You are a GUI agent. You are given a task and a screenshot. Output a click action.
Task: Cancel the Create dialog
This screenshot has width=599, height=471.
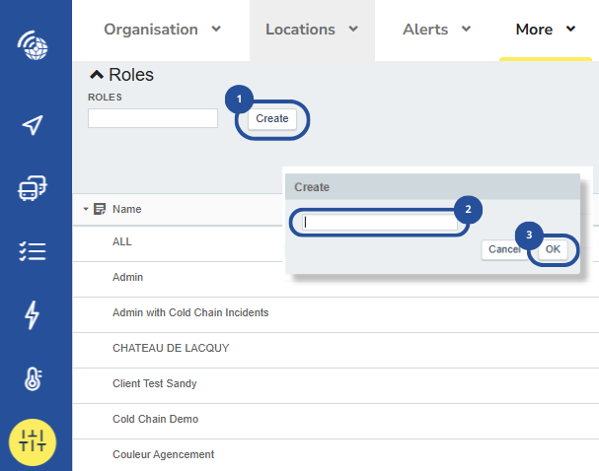point(504,249)
